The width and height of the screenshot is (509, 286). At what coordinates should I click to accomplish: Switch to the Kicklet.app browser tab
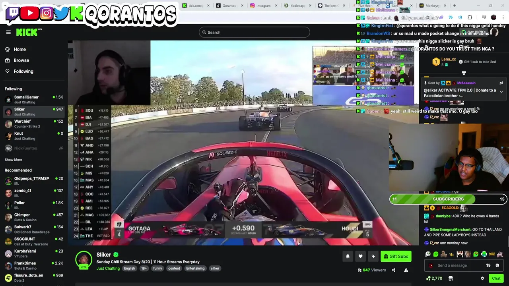point(297,6)
